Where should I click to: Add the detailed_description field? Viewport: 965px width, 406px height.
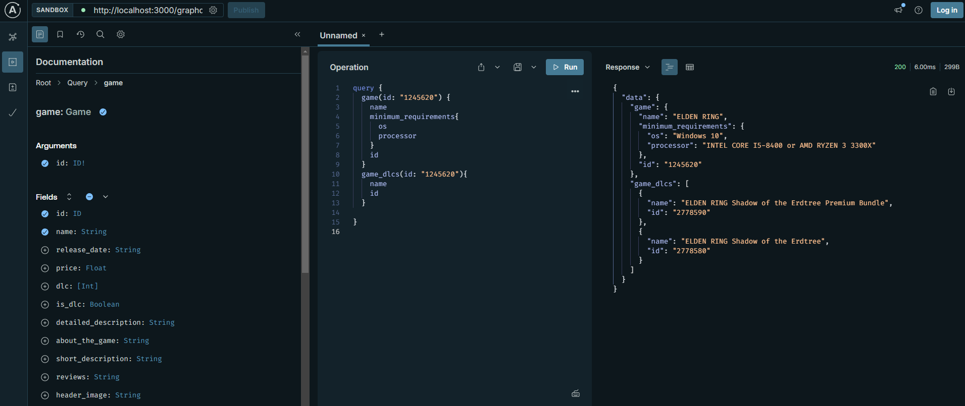pos(45,323)
